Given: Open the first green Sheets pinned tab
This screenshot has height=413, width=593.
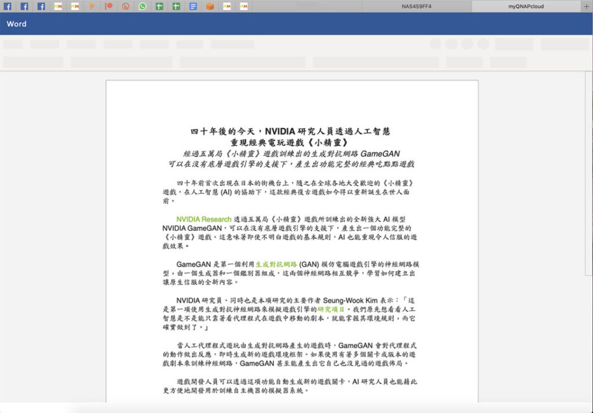Looking at the screenshot, I should [159, 6].
